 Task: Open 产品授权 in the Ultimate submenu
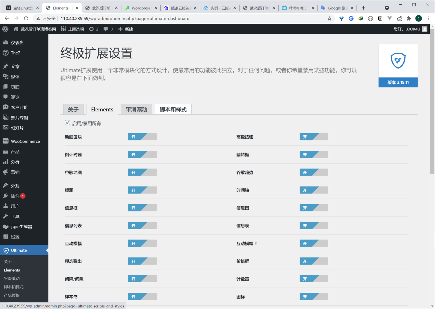(11, 295)
